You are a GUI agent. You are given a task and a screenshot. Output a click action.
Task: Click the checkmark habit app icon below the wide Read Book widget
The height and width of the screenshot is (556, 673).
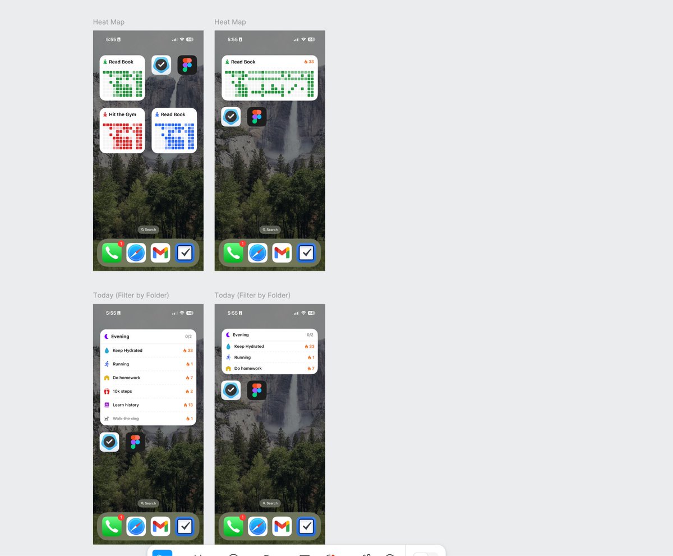(231, 117)
